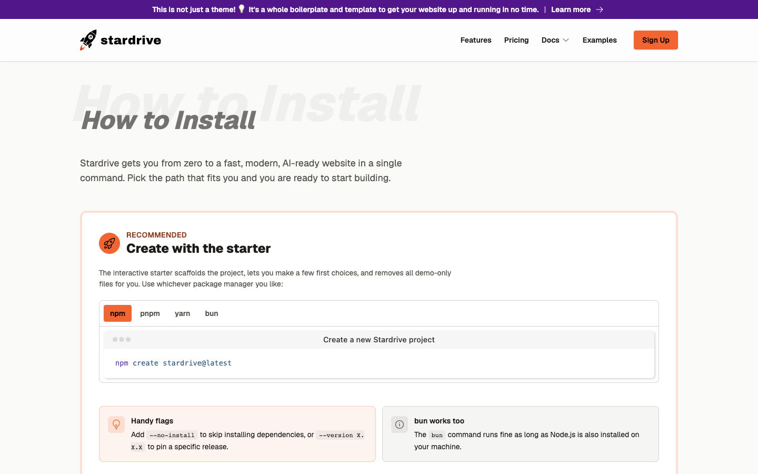Switch to the bun tab

pyautogui.click(x=212, y=313)
